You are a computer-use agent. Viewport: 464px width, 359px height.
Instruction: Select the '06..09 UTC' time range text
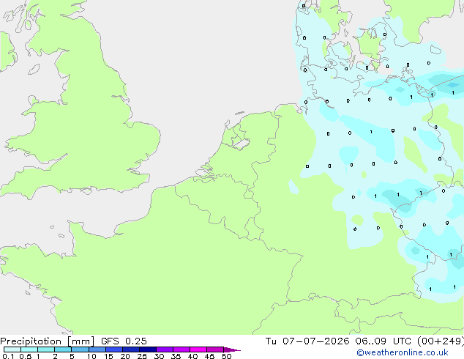tap(383, 341)
